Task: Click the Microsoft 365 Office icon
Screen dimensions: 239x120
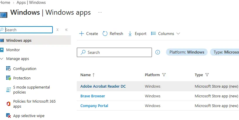Action: click(x=9, y=104)
